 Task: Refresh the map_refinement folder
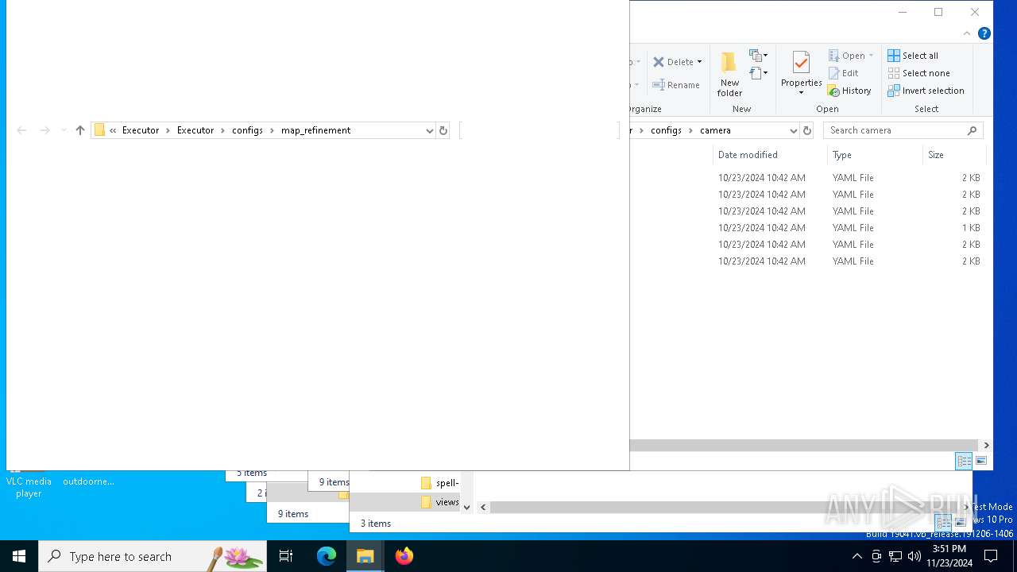[443, 130]
